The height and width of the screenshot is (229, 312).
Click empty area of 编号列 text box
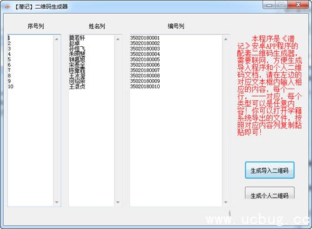coord(176,145)
